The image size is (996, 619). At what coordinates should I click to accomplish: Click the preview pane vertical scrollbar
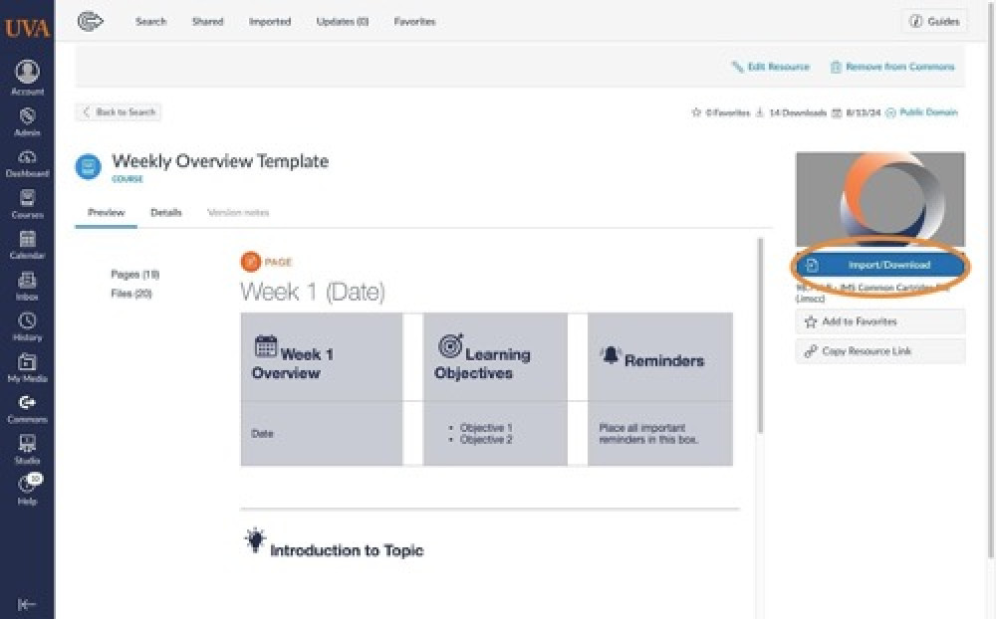tap(760, 336)
